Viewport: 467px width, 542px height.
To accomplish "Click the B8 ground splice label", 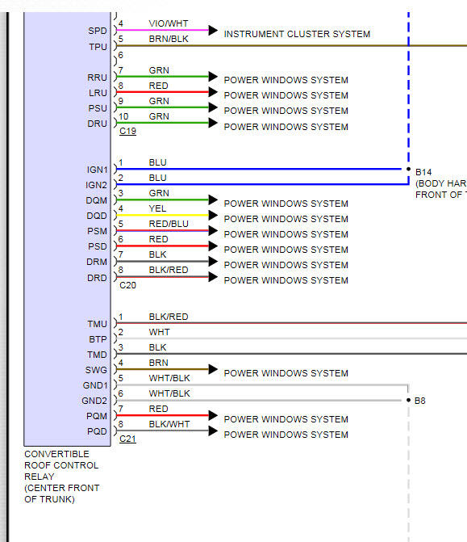I will click(419, 401).
